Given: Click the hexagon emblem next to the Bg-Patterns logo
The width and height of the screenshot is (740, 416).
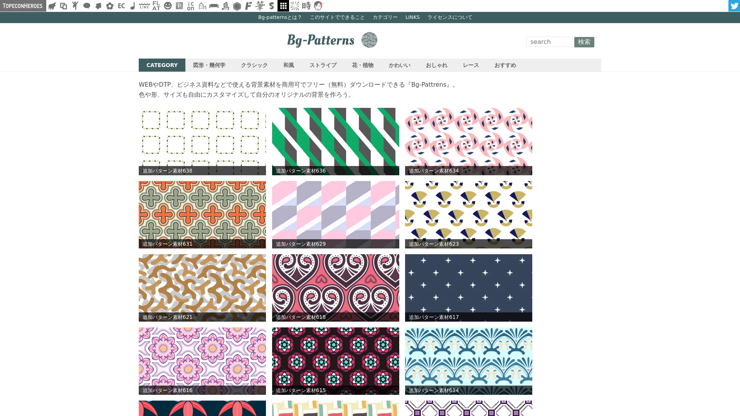Looking at the screenshot, I should (369, 40).
